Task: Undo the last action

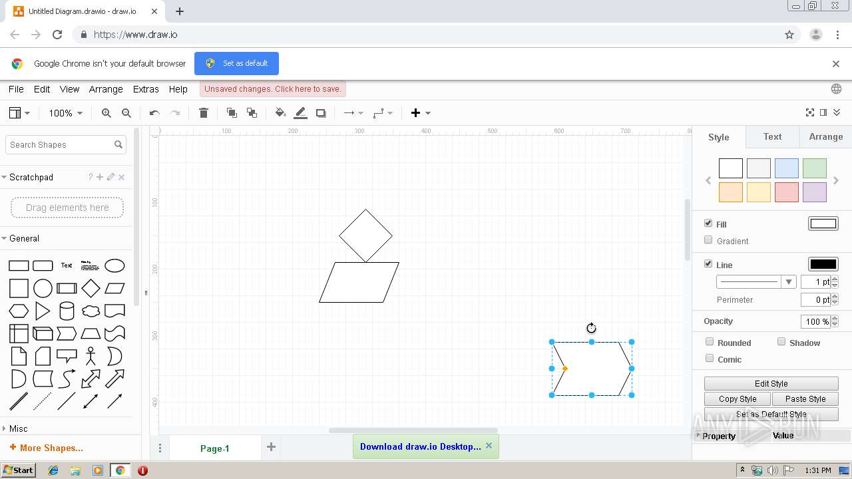Action: tap(154, 113)
